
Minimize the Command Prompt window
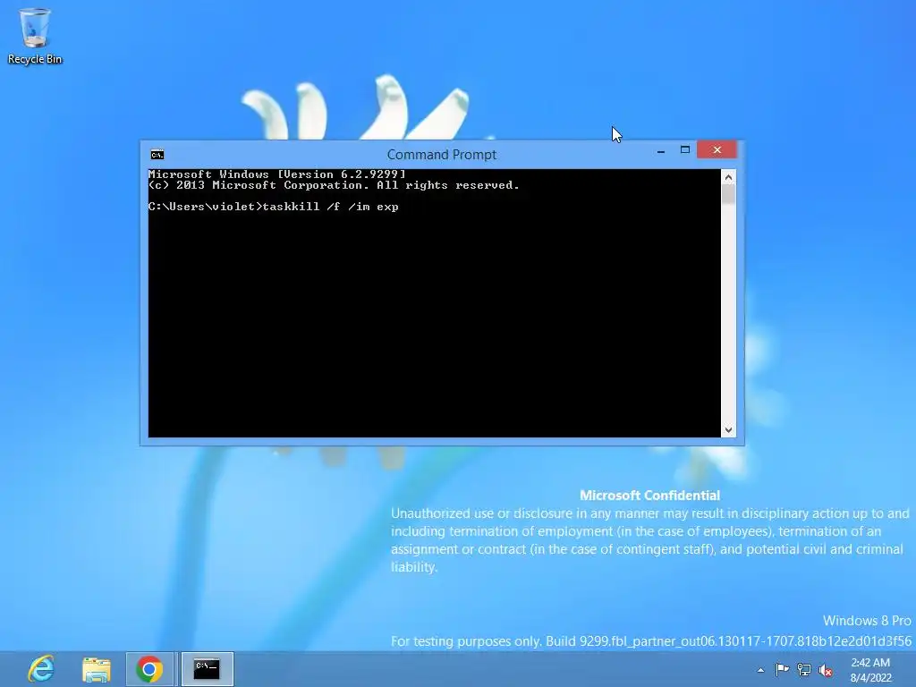tap(661, 150)
